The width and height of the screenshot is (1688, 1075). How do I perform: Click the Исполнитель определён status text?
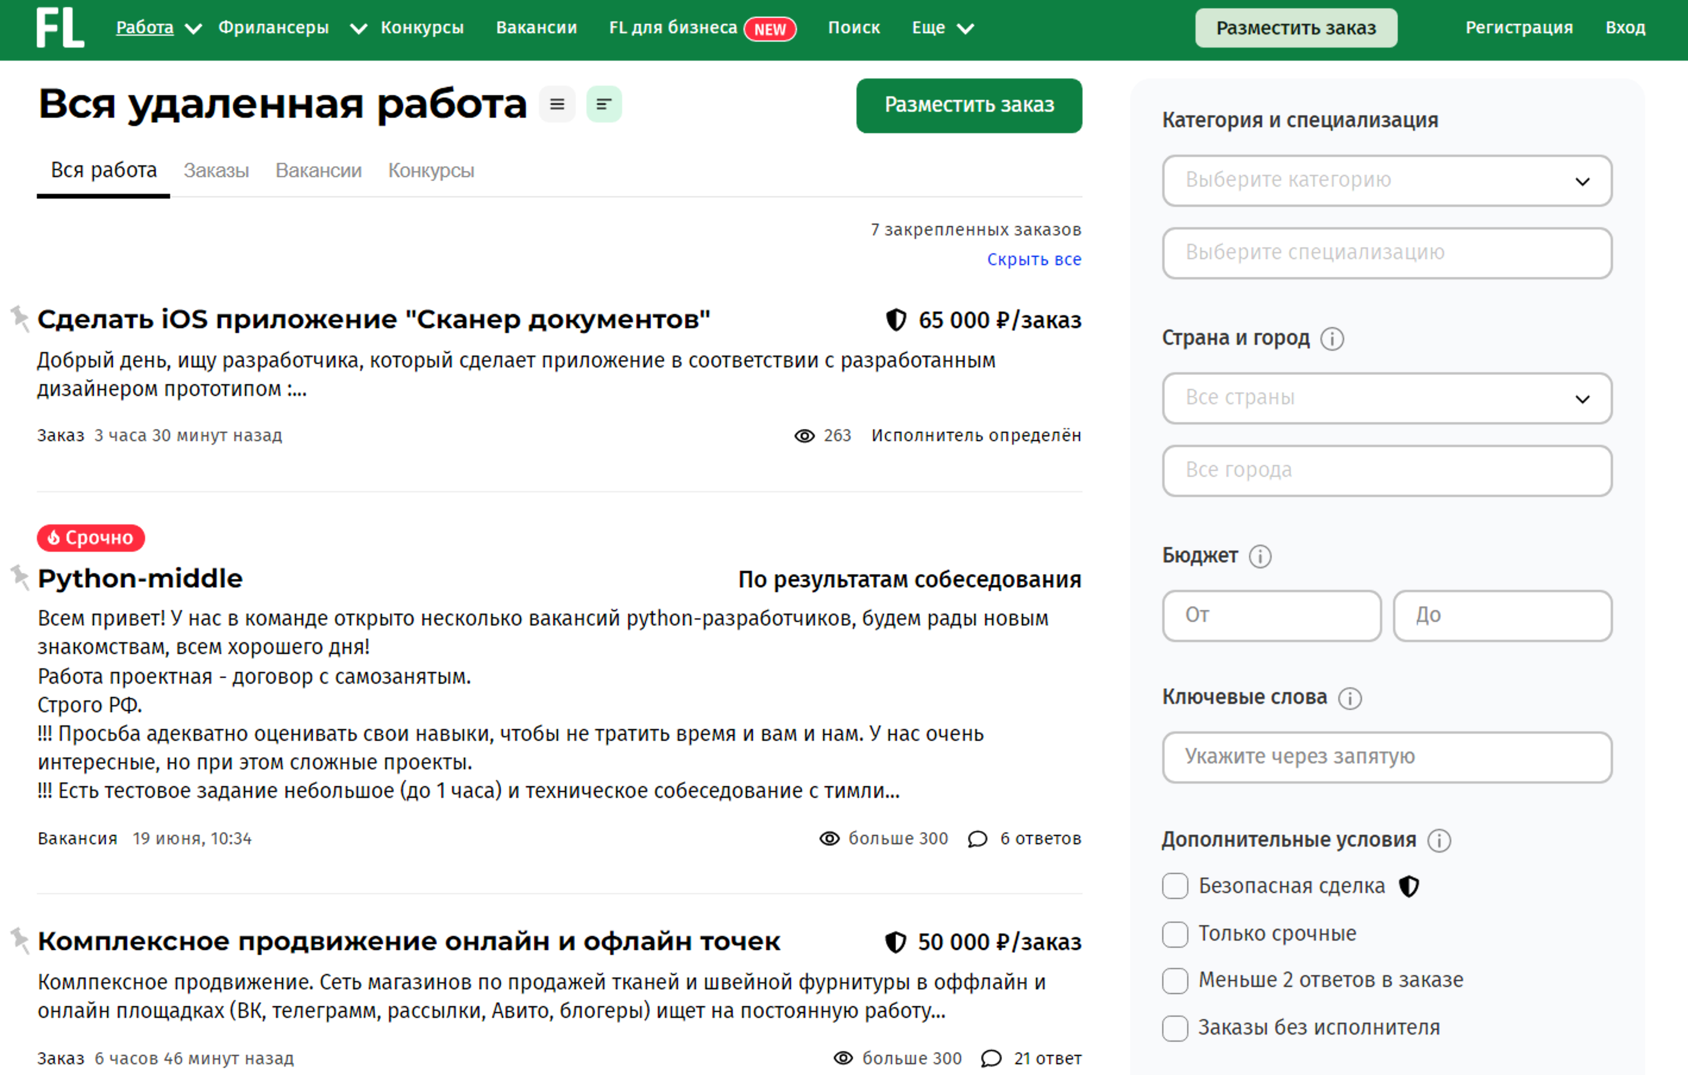pos(976,436)
